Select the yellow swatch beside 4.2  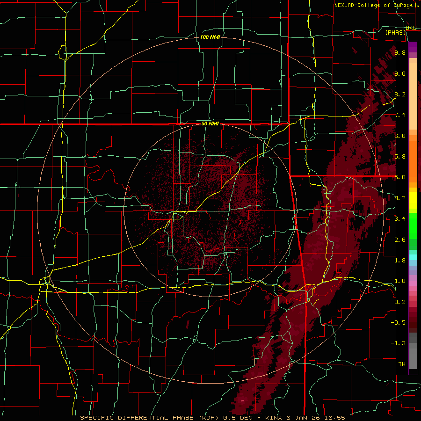point(413,200)
